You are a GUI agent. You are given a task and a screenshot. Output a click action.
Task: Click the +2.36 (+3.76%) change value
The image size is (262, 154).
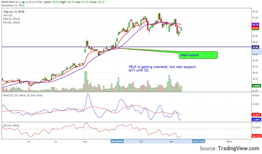click(x=34, y=2)
